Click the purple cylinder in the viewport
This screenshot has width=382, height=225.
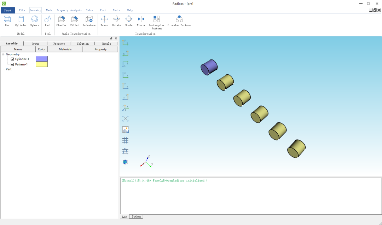coord(209,67)
